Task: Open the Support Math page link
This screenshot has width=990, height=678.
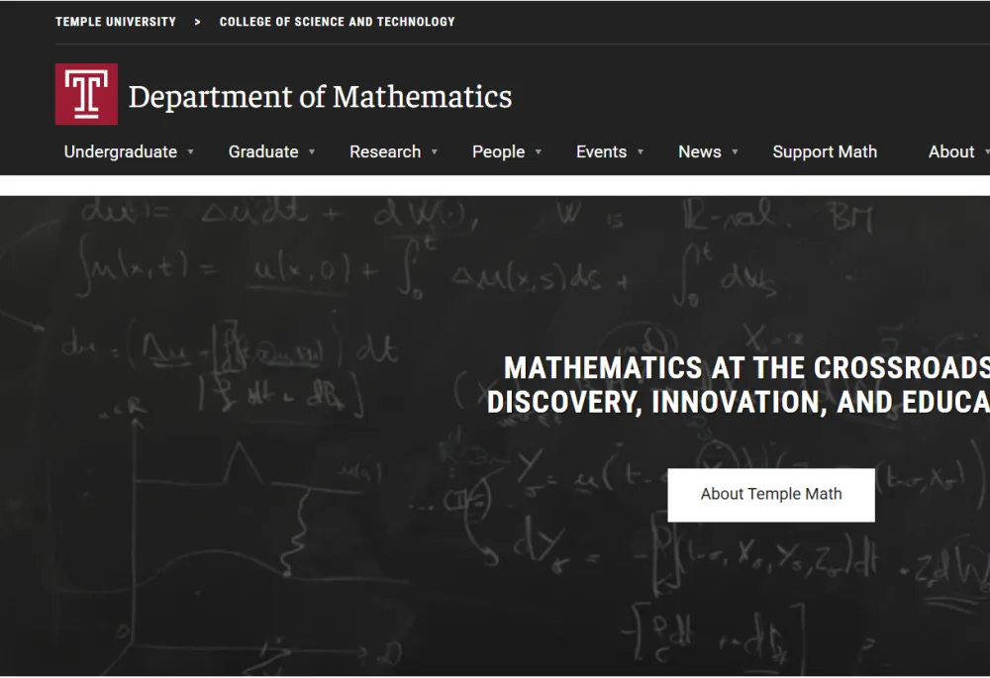Action: pyautogui.click(x=824, y=151)
